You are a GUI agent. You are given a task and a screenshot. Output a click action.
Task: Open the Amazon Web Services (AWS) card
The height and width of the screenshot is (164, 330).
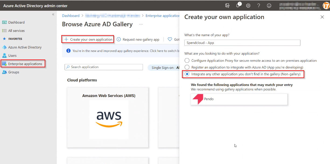click(x=108, y=117)
